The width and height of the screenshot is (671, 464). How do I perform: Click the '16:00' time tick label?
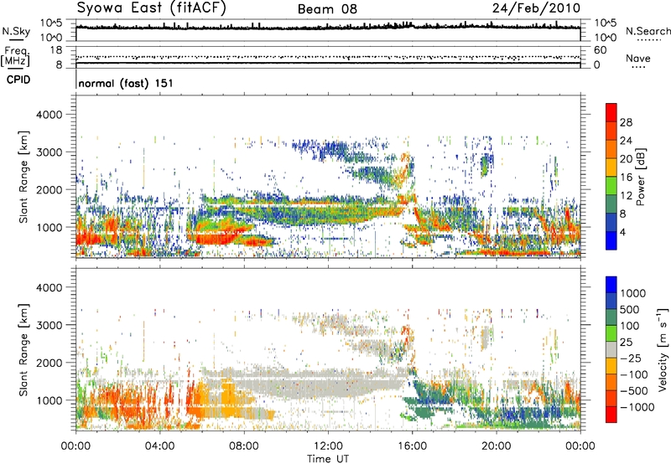[412, 446]
